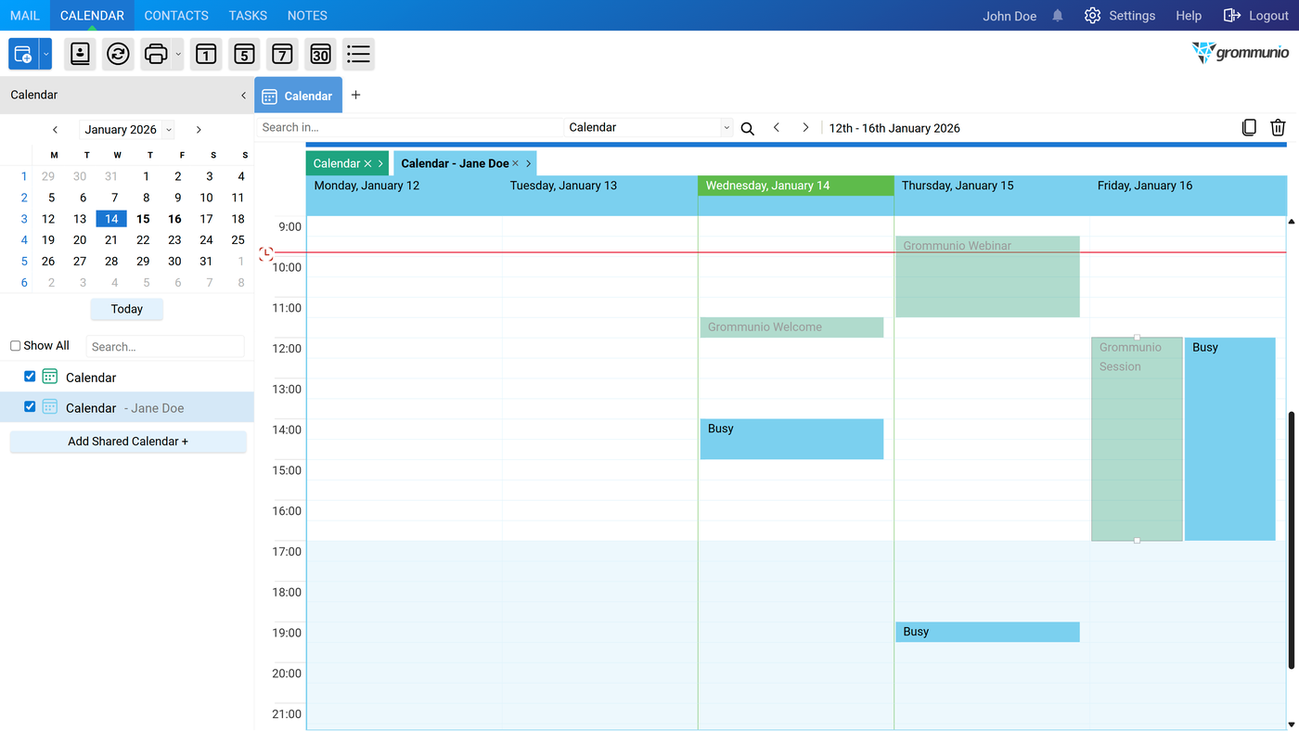Open the Help link
This screenshot has height=731, width=1299.
coord(1189,16)
